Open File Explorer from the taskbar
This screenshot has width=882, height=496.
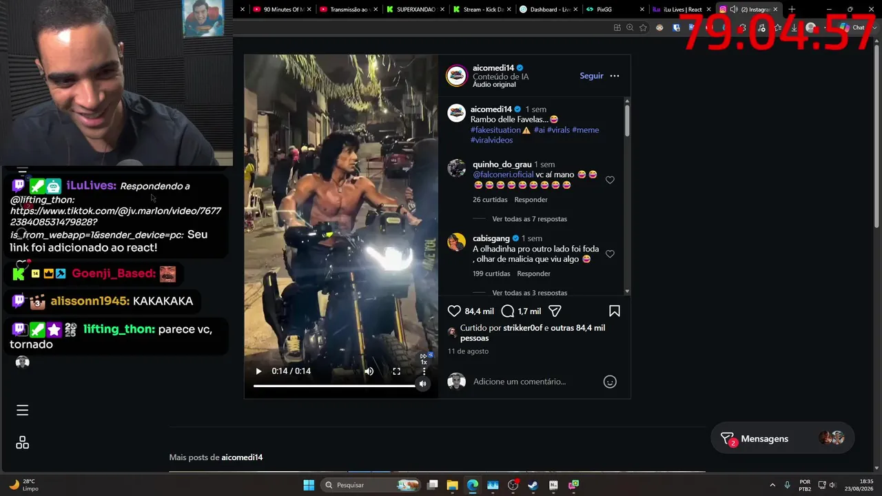pos(453,485)
